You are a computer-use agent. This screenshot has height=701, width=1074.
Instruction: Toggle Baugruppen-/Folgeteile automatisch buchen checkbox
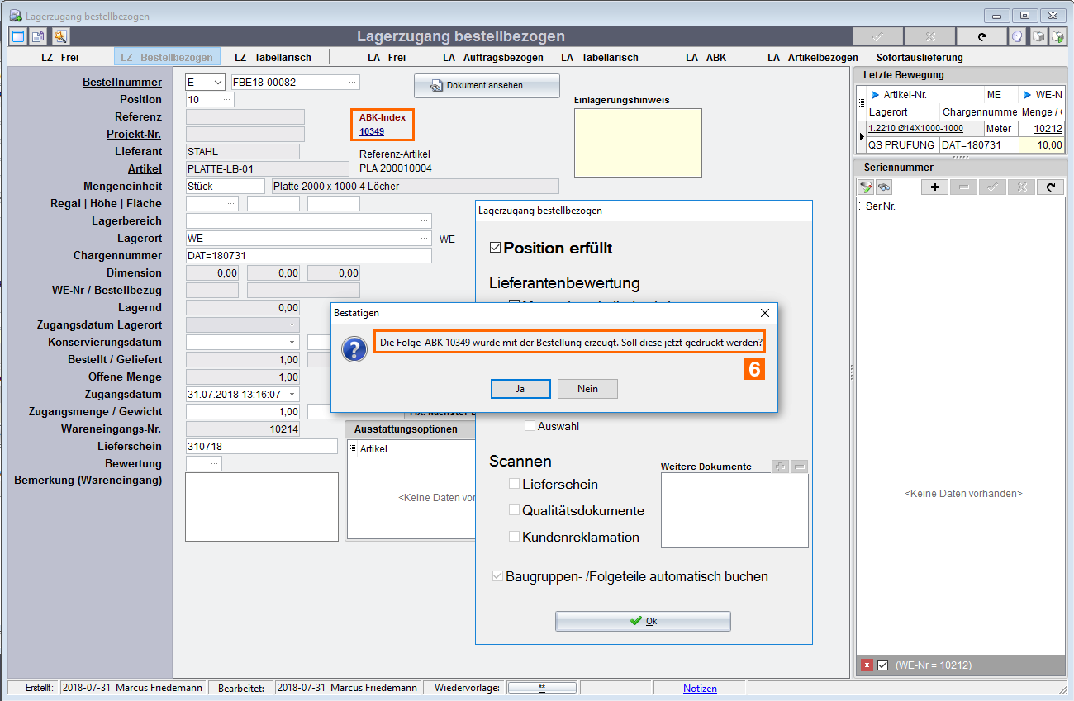coord(497,576)
